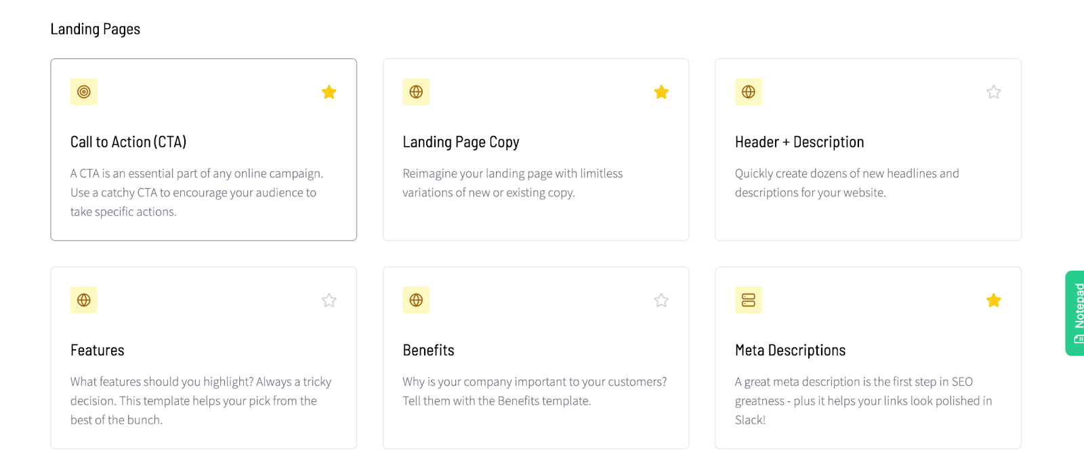Click the globe icon on Benefits card
Screen dimensions: 1084x469
click(x=416, y=300)
